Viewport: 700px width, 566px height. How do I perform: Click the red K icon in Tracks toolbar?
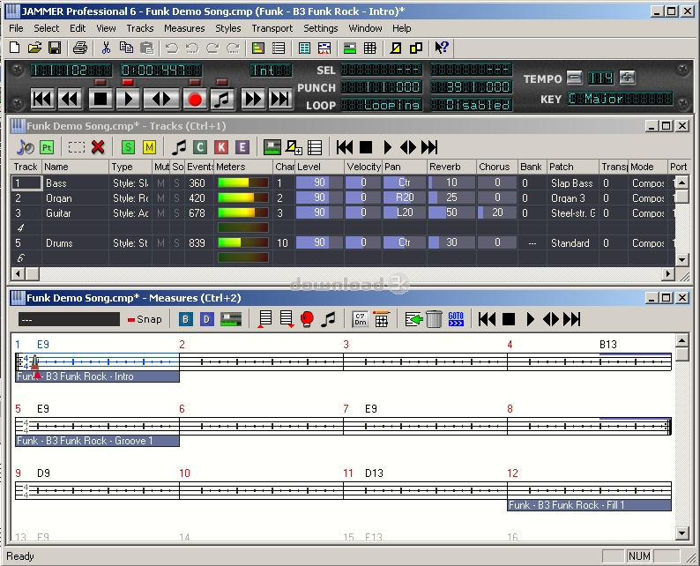pos(221,147)
